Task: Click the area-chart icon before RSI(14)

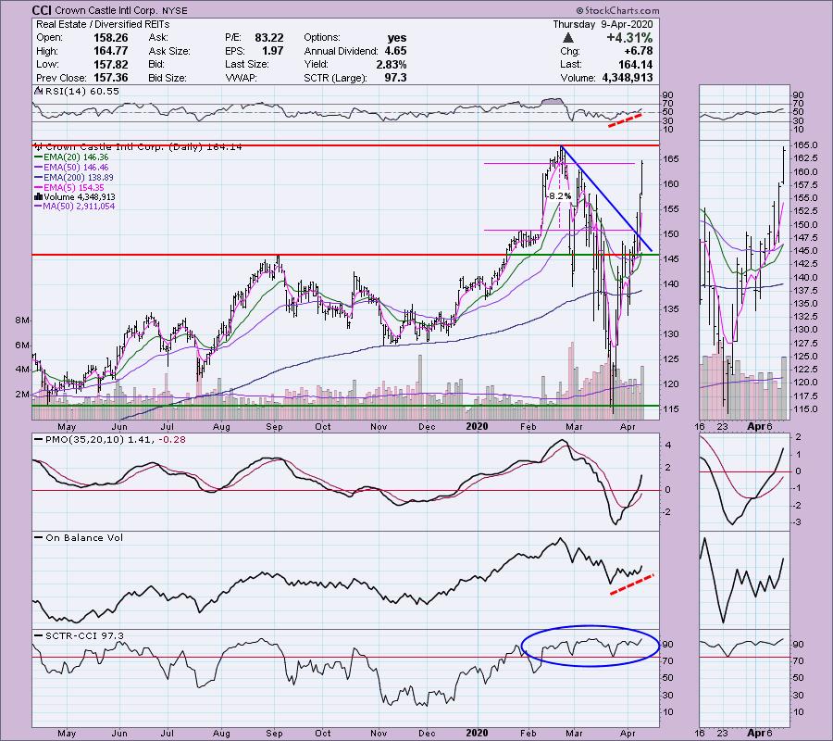Action: tap(38, 91)
